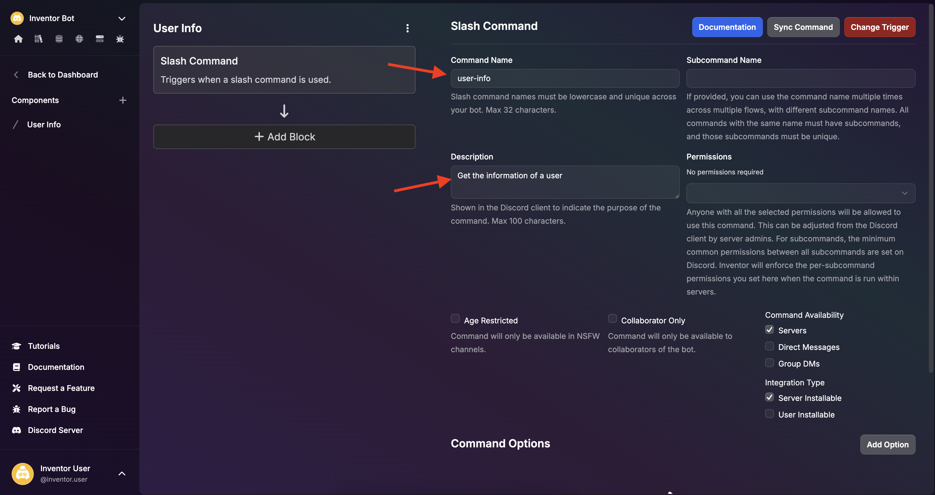Viewport: 935px width, 495px height.
Task: Open the library books icon
Action: click(38, 39)
